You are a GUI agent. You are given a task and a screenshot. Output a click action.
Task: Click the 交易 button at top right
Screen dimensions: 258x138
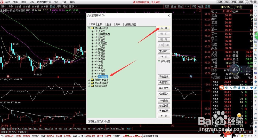pos(234,2)
